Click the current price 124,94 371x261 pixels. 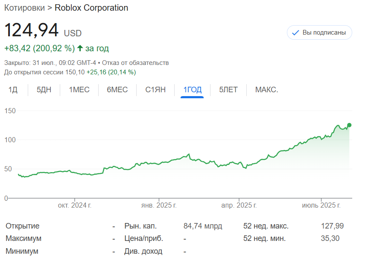pyautogui.click(x=31, y=30)
